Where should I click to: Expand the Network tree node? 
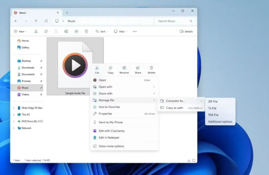(x=14, y=128)
